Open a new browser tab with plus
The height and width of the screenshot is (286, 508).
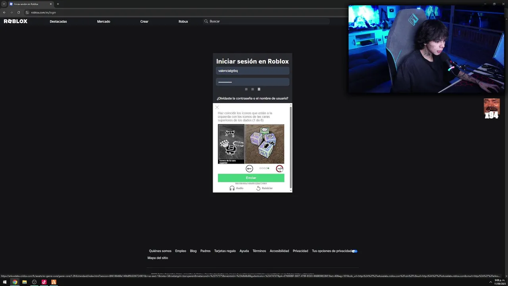click(x=58, y=4)
